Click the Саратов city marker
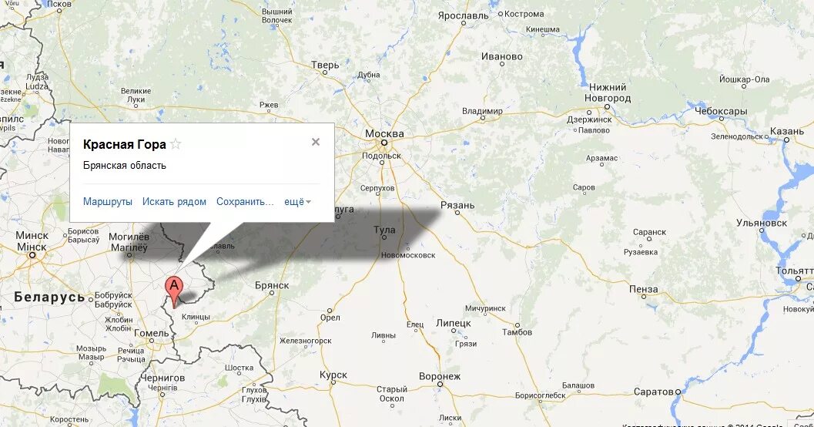This screenshot has width=814, height=427. 678,392
